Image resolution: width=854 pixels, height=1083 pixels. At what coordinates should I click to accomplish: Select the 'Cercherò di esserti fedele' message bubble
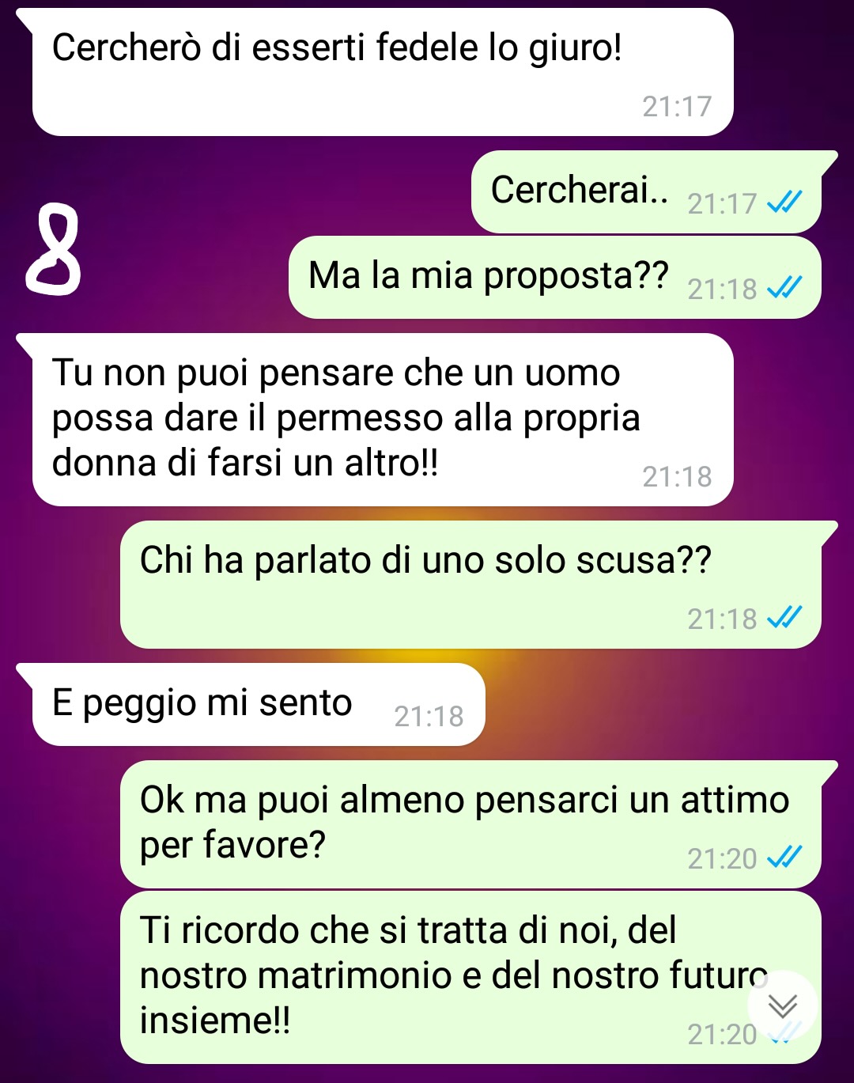383,72
